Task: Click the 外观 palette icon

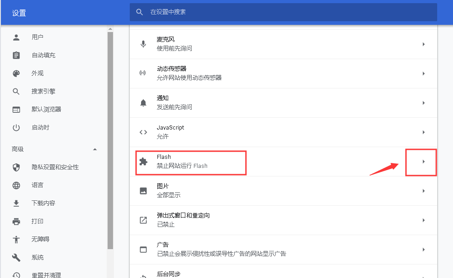Action: (16, 73)
